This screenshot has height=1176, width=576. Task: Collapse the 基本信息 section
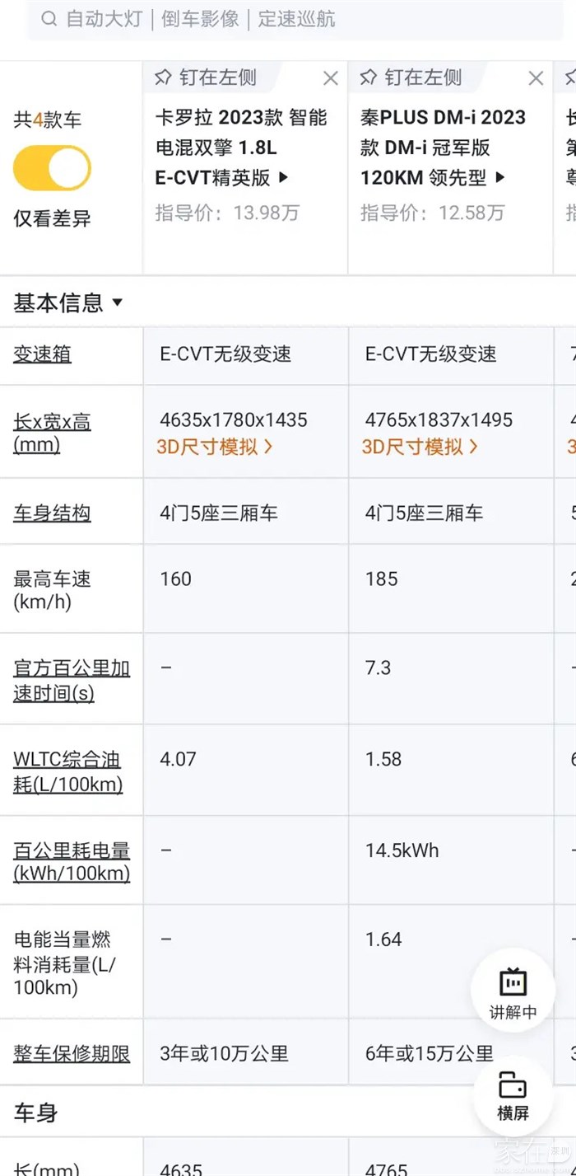click(x=68, y=302)
